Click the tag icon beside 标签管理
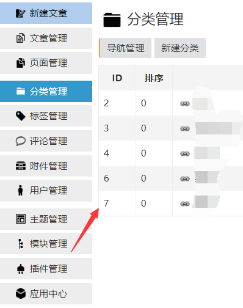The width and height of the screenshot is (243, 308). coord(20,116)
